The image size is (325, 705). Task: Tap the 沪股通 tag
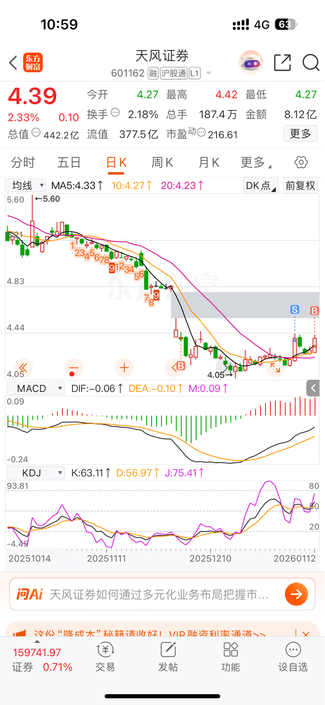click(x=173, y=73)
